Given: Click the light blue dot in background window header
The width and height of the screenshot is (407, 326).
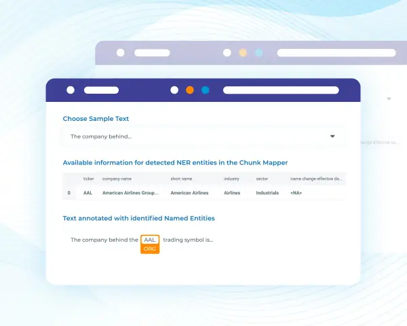Looking at the screenshot, I should pos(259,53).
